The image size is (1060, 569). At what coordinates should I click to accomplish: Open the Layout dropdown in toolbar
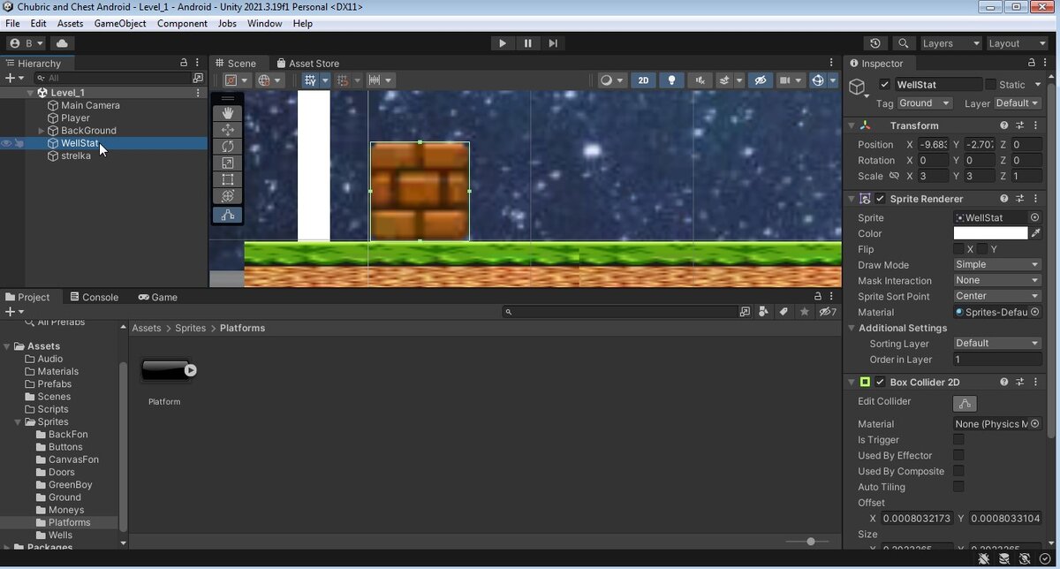pos(1016,43)
